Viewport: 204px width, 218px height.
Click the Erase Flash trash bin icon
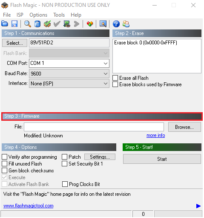coord(37,24)
